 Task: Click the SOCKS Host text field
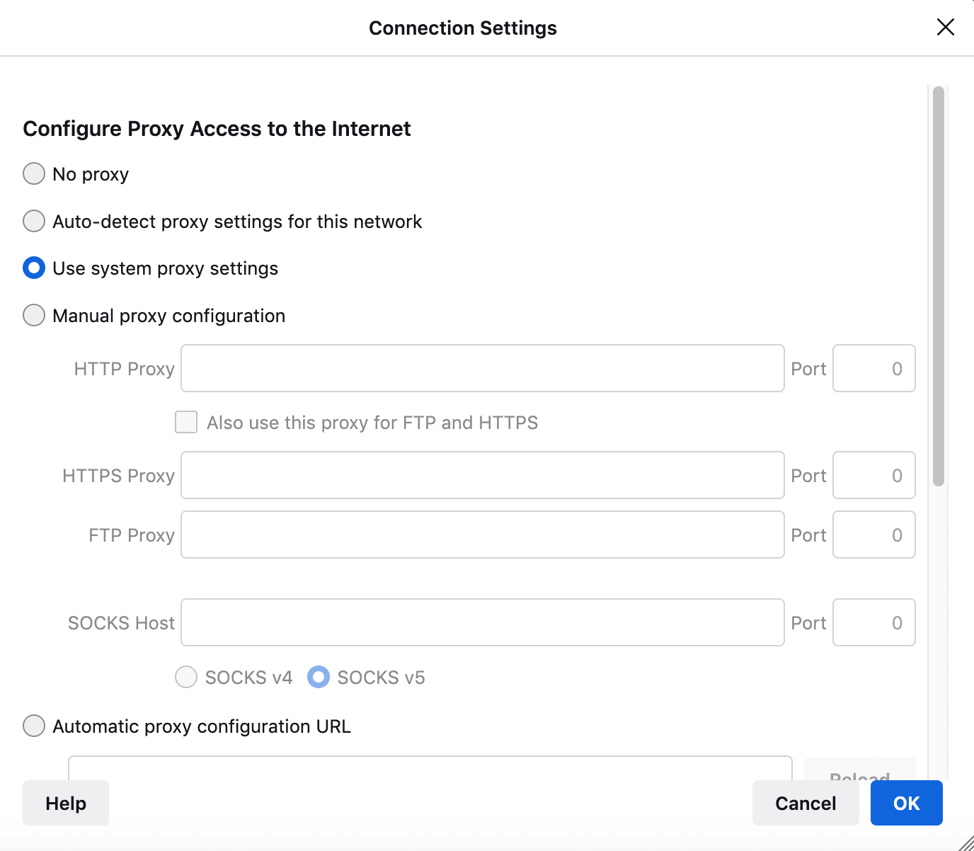pos(483,622)
